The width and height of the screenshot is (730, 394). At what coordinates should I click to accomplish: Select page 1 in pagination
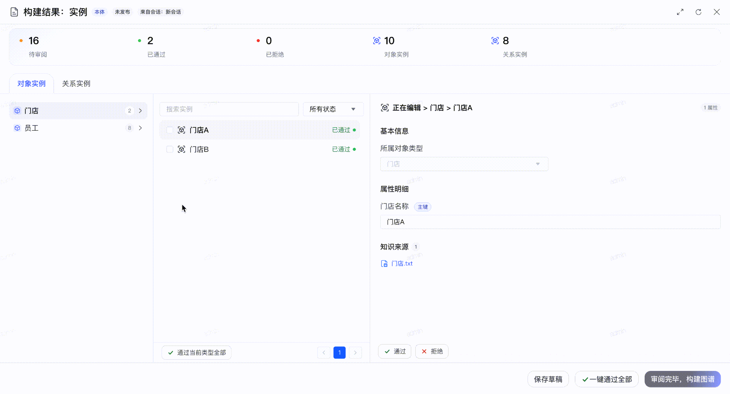339,353
